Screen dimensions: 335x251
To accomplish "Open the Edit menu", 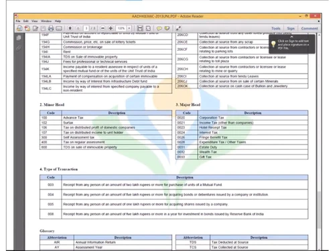I will click(x=26, y=21).
